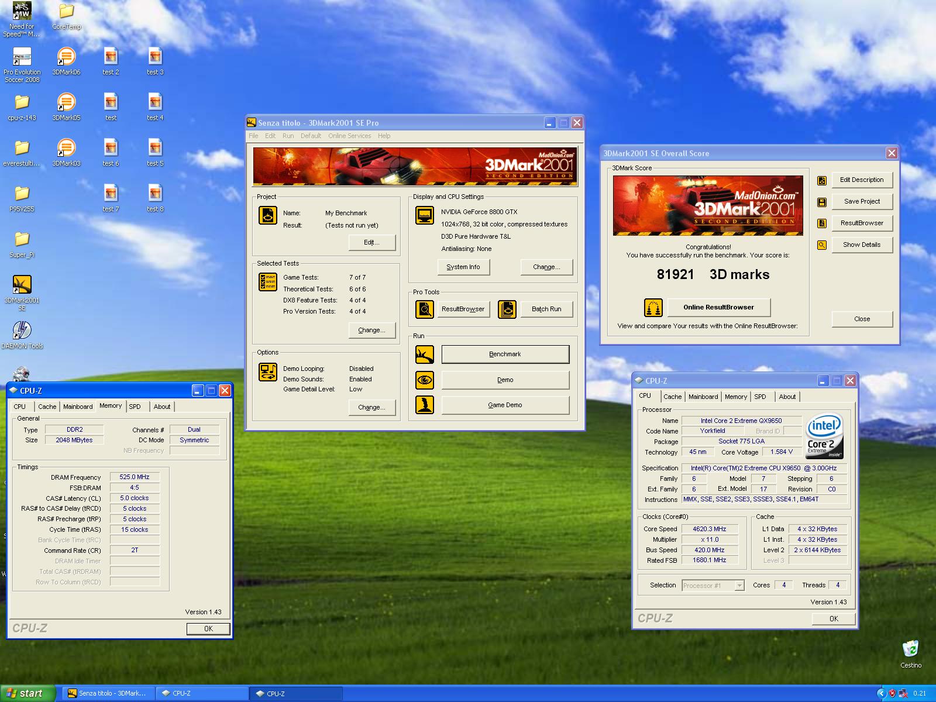Click the Demo eye icon in 3DMark
The height and width of the screenshot is (702, 936).
point(425,380)
